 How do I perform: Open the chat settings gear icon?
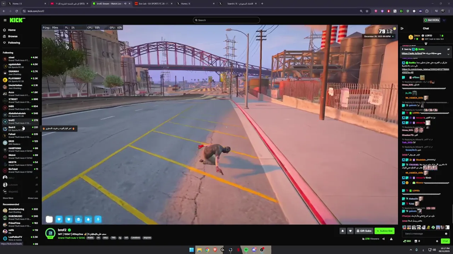(437, 241)
